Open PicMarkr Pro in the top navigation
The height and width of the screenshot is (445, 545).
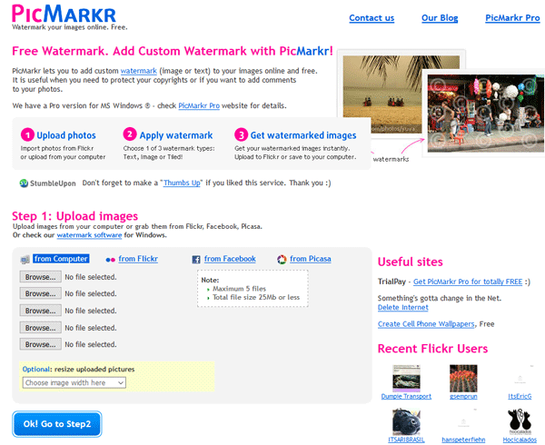(512, 18)
